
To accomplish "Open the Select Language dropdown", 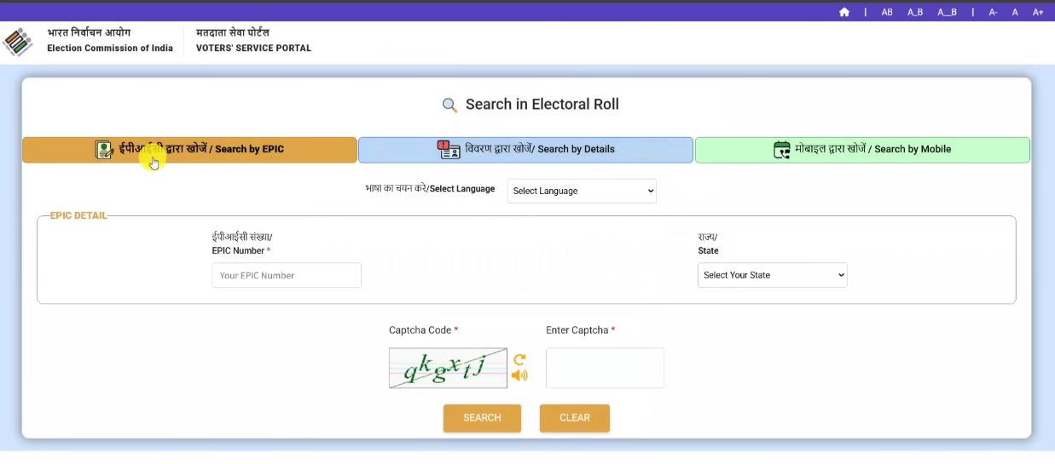I will 582,191.
